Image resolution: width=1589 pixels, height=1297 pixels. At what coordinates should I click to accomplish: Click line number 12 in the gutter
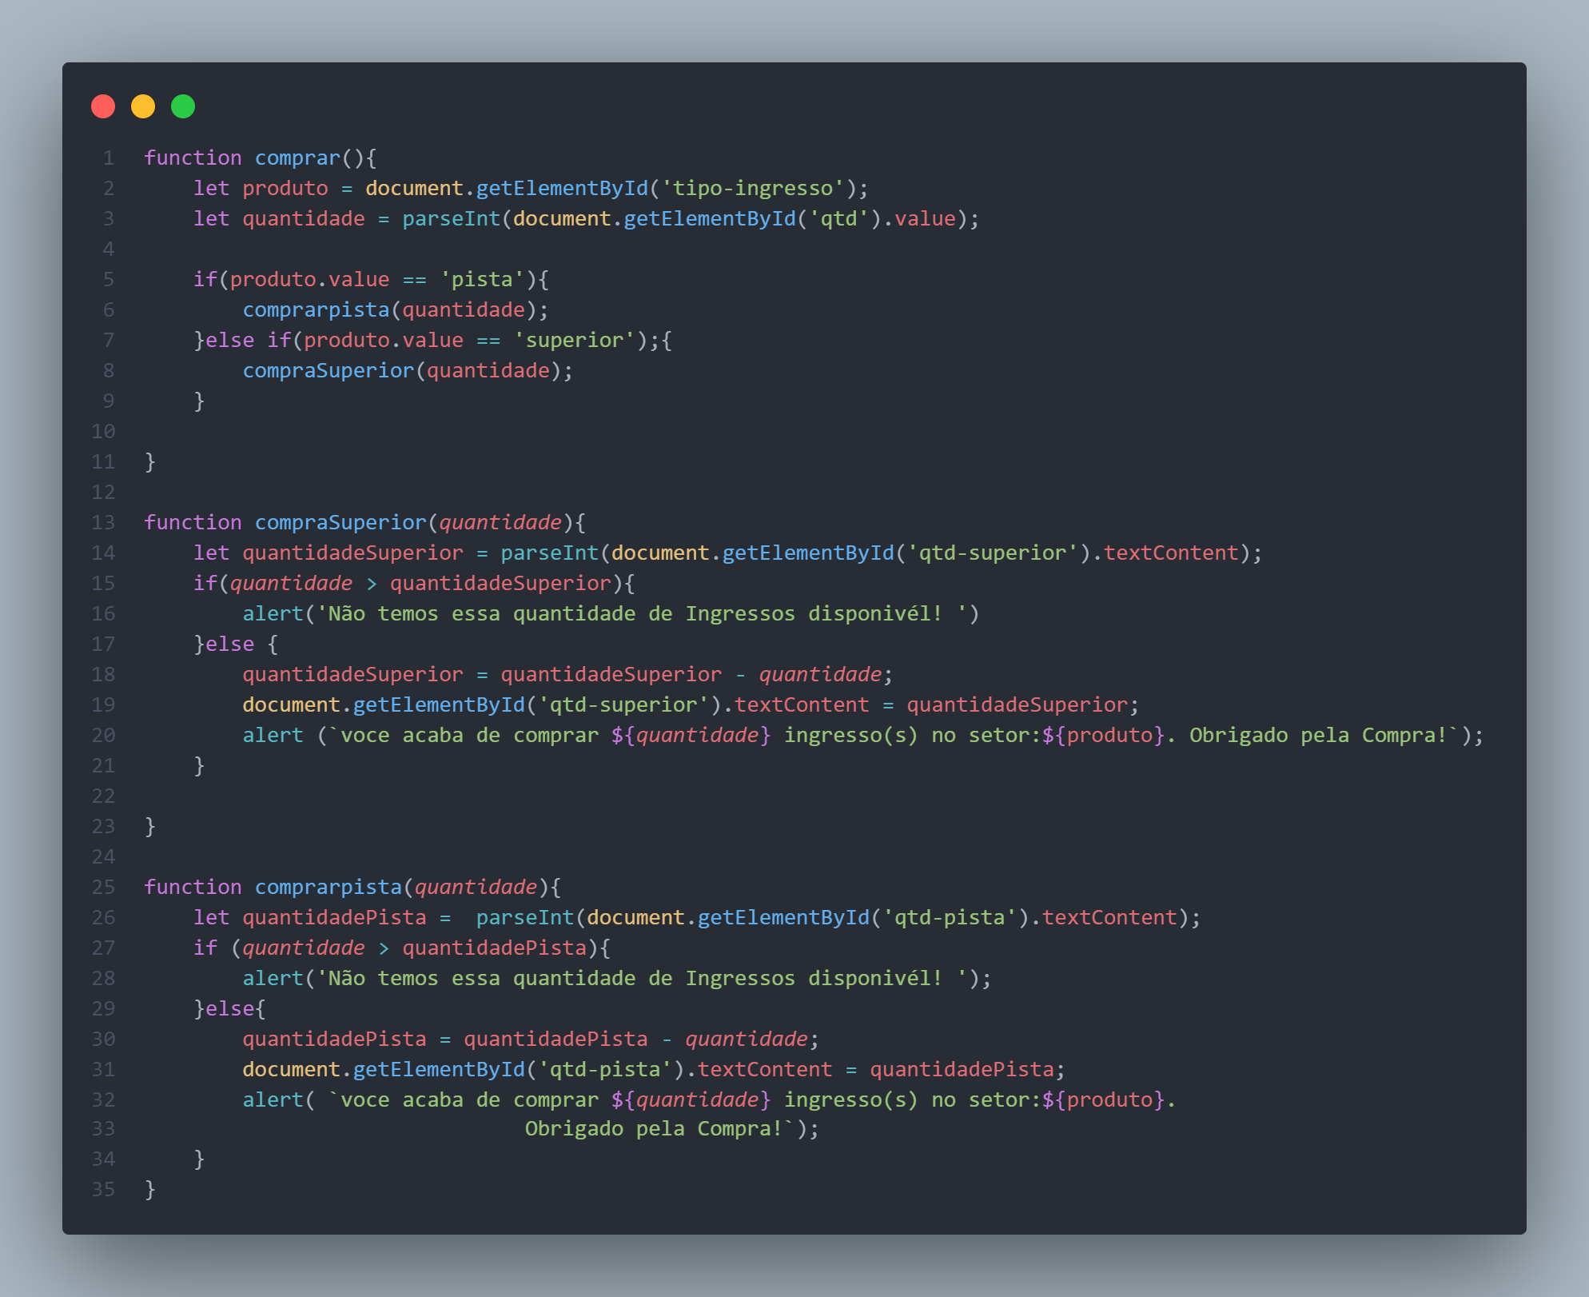click(103, 492)
